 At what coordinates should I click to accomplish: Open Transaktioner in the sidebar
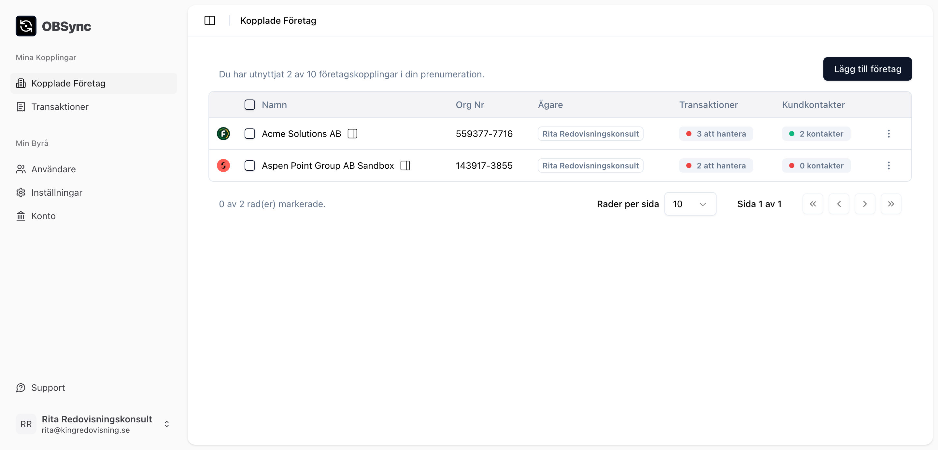60,107
